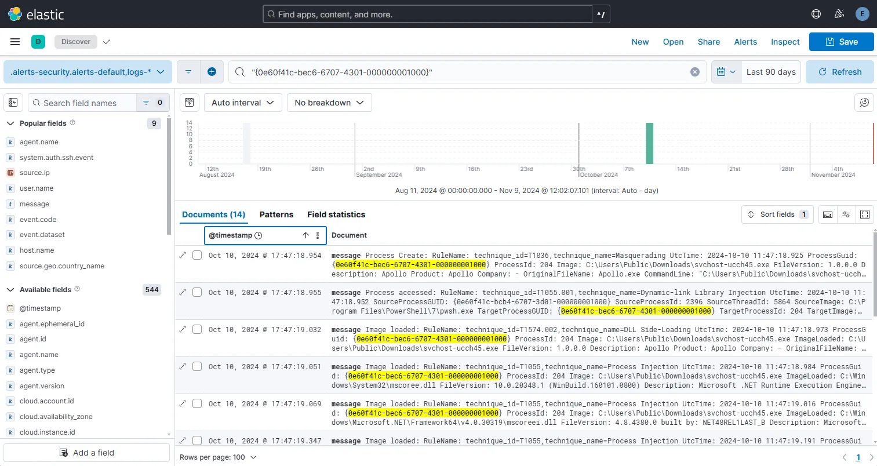Collapse the field names sidebar
Viewport: 877px width, 466px height.
tap(13, 103)
